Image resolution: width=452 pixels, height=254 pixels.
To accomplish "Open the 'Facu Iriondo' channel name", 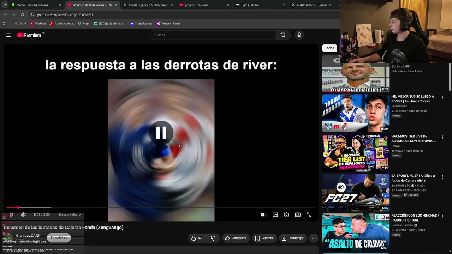I will point(399,106).
